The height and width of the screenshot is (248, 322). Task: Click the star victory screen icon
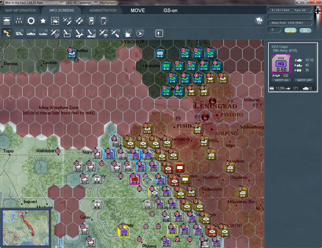[43, 21]
